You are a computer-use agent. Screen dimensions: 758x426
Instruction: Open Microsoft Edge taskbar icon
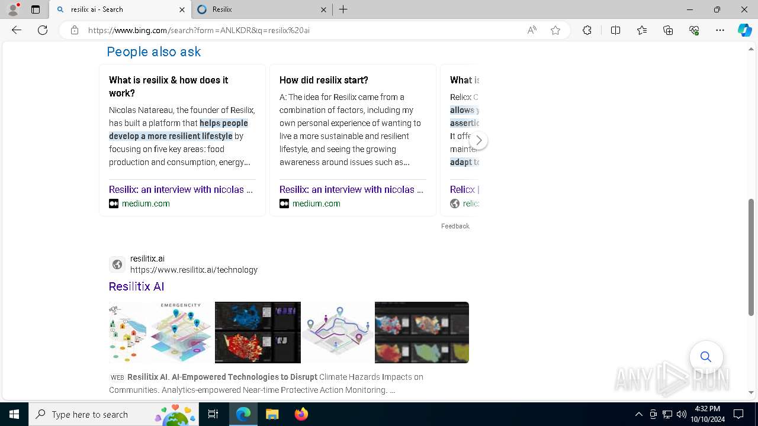point(243,414)
